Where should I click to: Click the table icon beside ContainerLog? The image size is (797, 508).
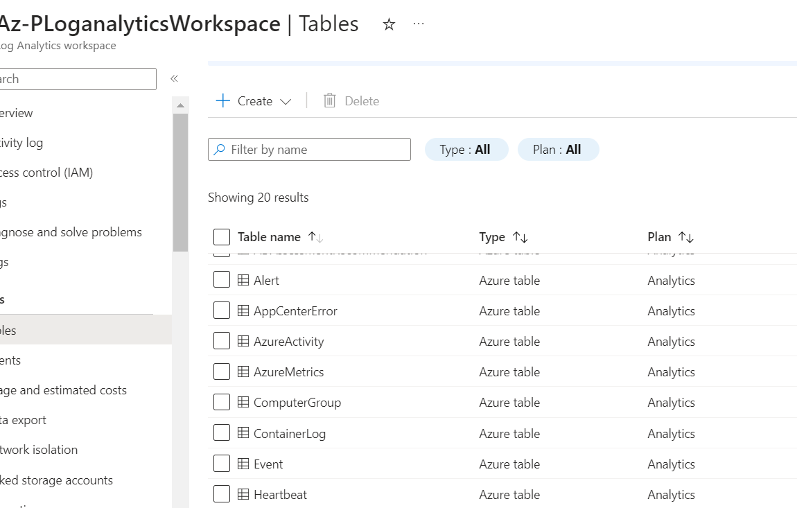tap(243, 433)
